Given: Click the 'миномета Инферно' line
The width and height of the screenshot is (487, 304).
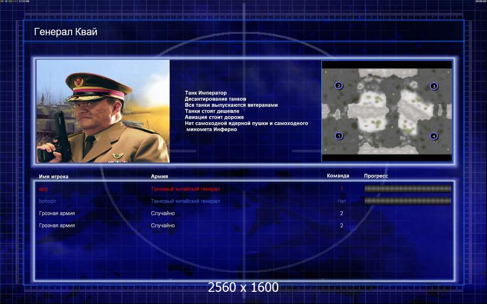Looking at the screenshot, I should pos(212,129).
